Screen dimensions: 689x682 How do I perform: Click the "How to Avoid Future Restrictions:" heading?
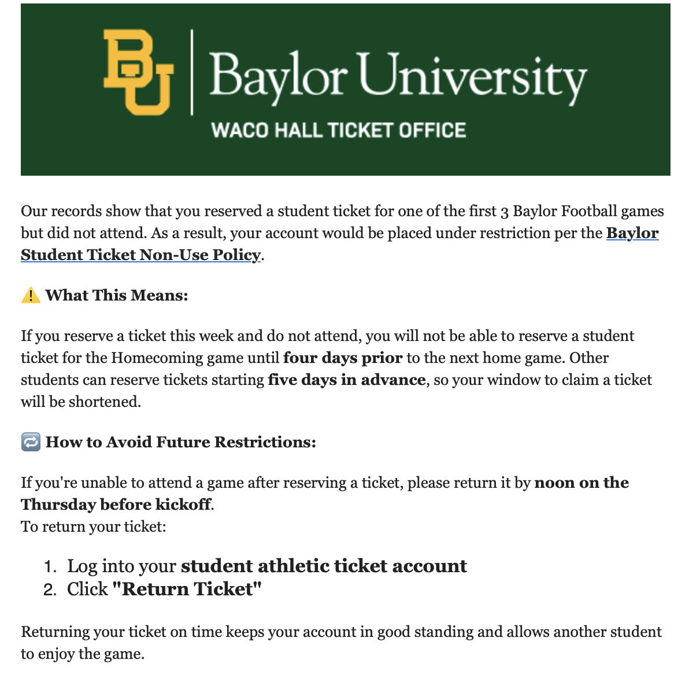coord(181,442)
